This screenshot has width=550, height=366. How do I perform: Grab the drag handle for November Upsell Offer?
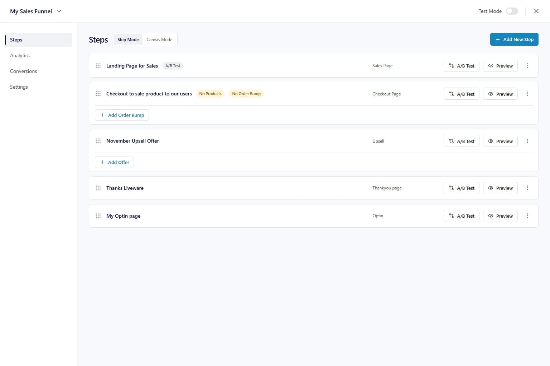point(98,141)
